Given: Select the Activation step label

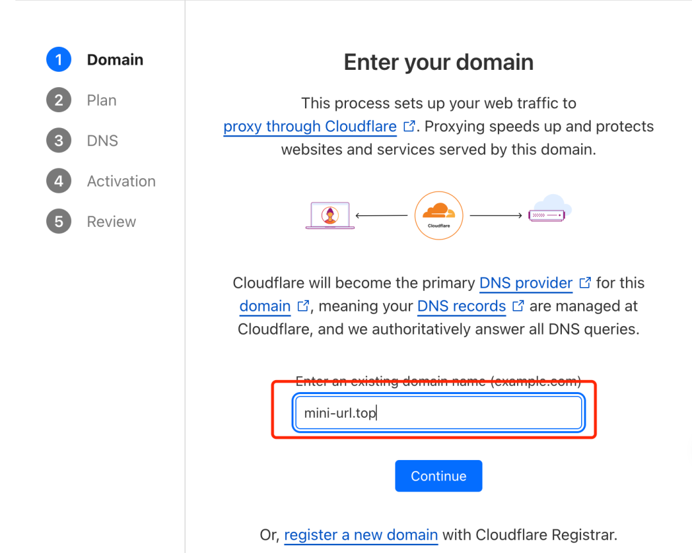Looking at the screenshot, I should pyautogui.click(x=121, y=181).
